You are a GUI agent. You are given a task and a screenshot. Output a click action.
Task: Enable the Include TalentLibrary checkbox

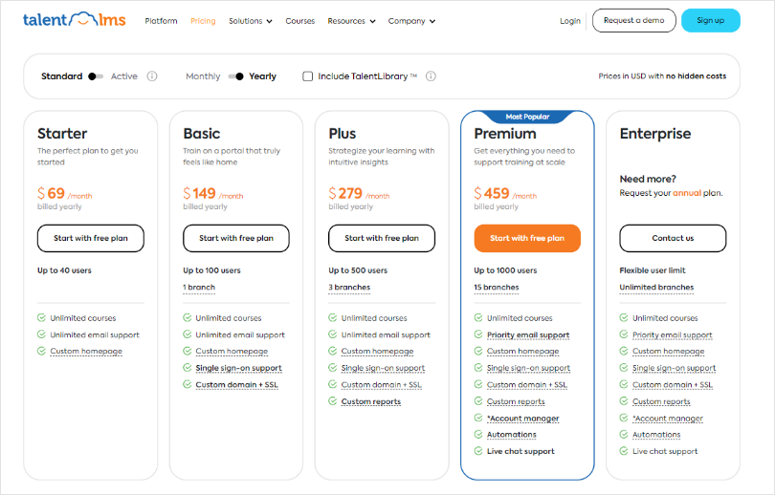[308, 76]
